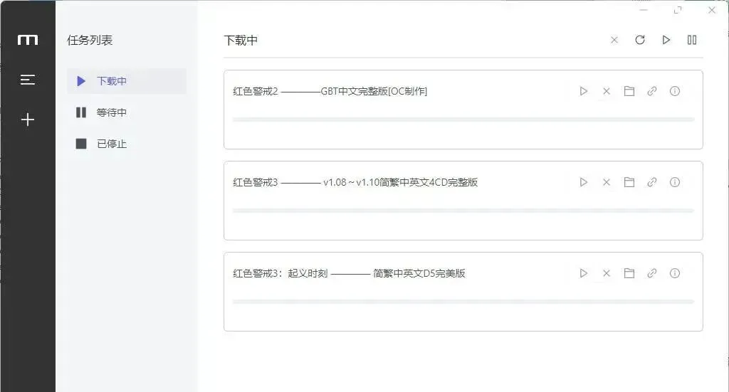729x392 pixels.
Task: Add a new download task with the plus icon
Action: click(x=28, y=120)
